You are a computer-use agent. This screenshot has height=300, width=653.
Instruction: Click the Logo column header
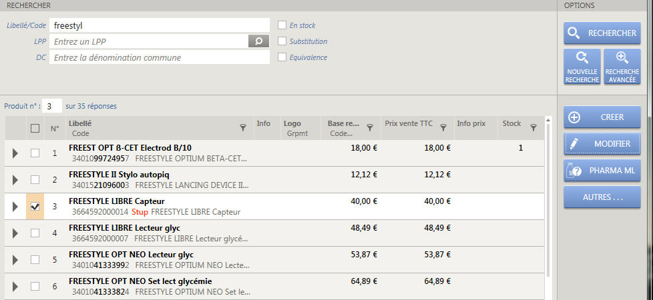[x=292, y=123]
